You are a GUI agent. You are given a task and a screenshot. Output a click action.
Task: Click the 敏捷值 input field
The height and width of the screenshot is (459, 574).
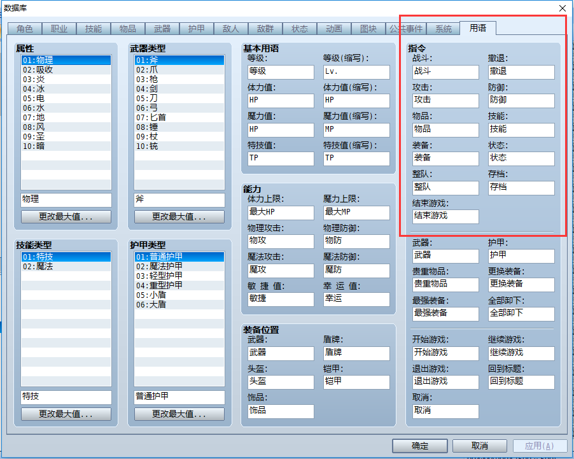point(281,299)
